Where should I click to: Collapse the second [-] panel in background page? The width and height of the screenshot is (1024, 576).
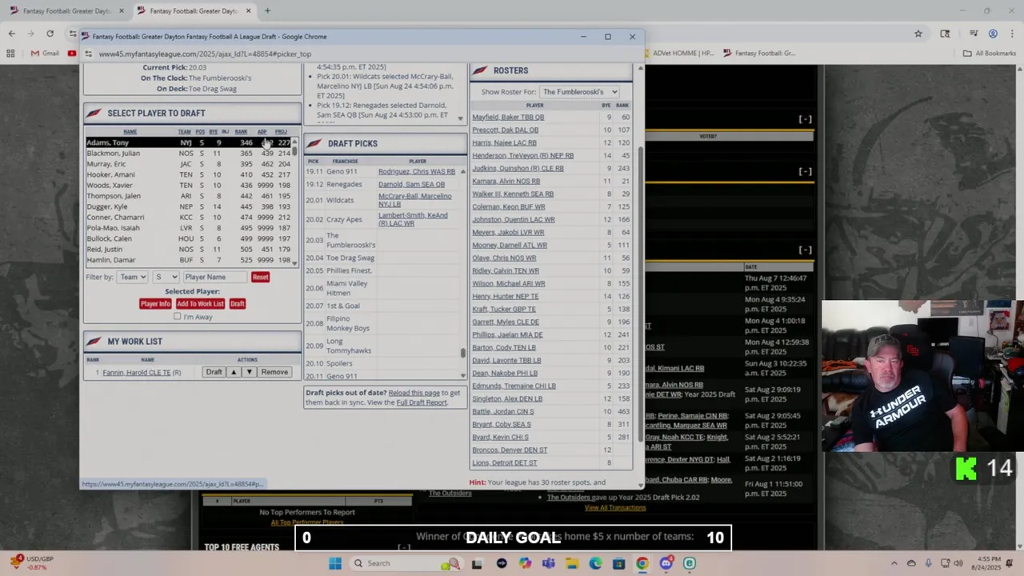click(806, 171)
